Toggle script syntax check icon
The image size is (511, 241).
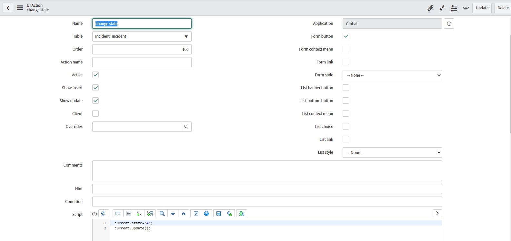(x=229, y=214)
